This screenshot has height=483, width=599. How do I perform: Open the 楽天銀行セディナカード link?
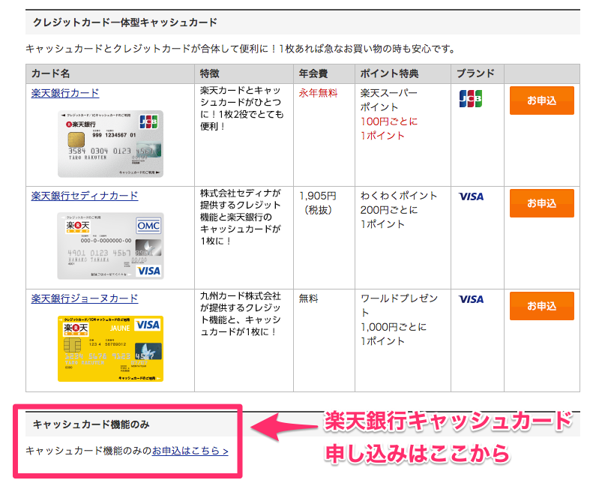coord(85,196)
